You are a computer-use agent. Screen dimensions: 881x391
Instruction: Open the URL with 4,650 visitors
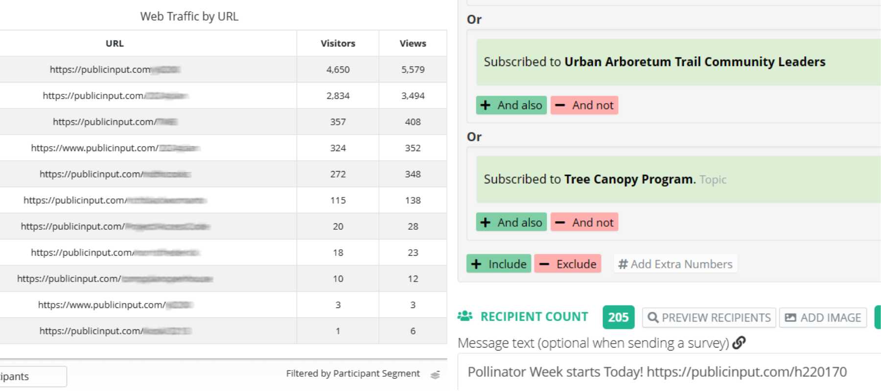tap(115, 69)
